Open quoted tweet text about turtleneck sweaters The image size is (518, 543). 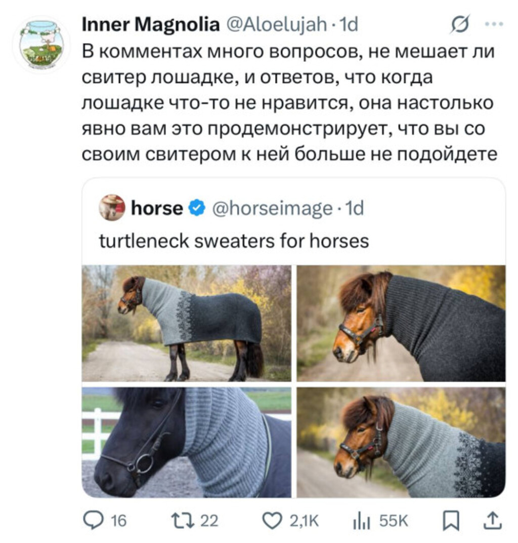[x=234, y=241]
